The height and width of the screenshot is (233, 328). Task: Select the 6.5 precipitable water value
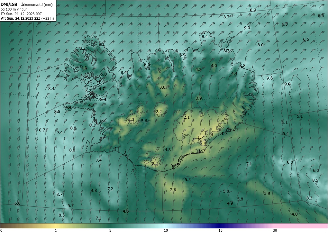pyautogui.click(x=306, y=39)
